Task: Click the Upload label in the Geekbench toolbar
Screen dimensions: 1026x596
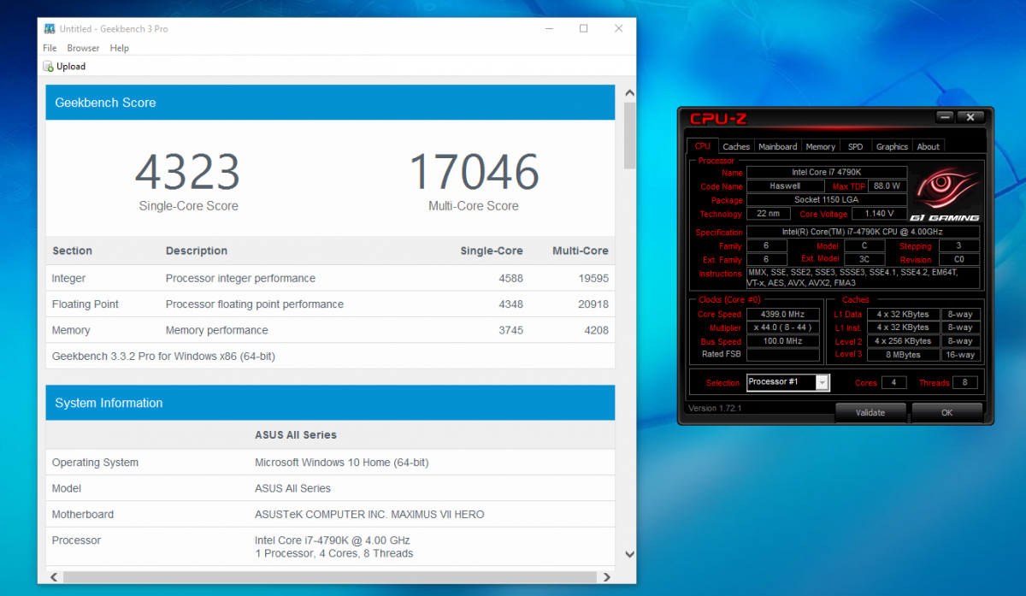Action: 71,67
